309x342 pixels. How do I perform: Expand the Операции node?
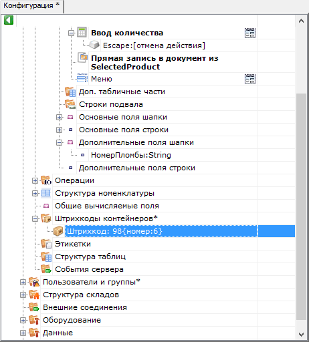tap(35, 180)
